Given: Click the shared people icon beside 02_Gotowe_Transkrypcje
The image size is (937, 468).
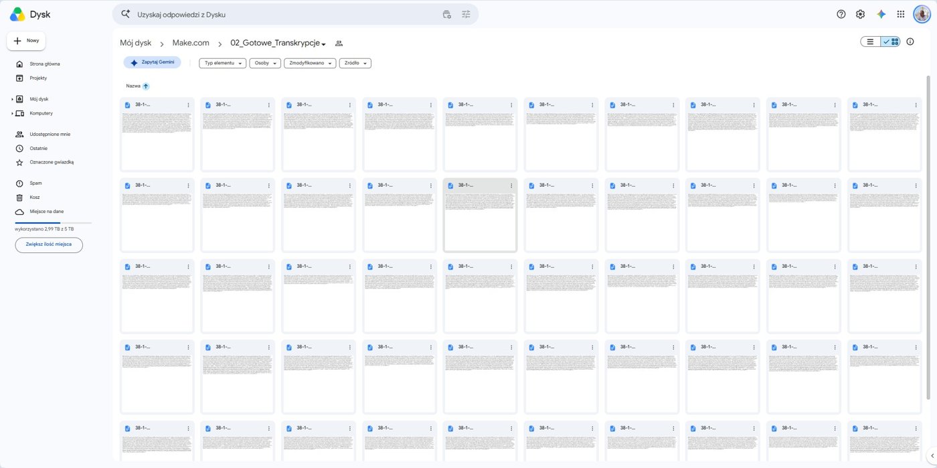Looking at the screenshot, I should tap(339, 44).
